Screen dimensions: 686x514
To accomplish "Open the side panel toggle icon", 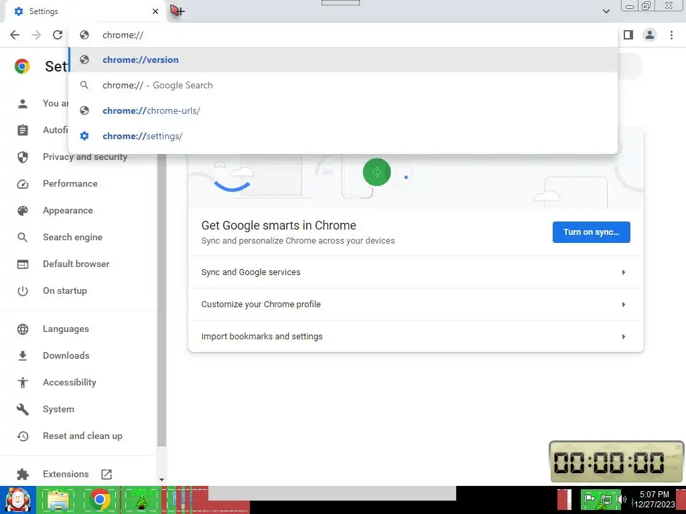I will [628, 35].
